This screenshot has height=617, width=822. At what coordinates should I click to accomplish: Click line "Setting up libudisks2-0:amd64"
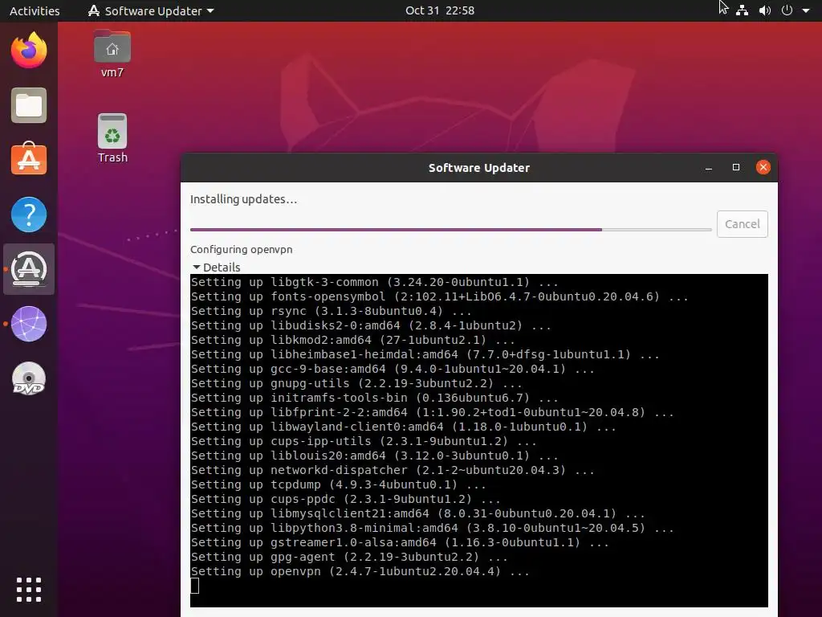coord(371,325)
